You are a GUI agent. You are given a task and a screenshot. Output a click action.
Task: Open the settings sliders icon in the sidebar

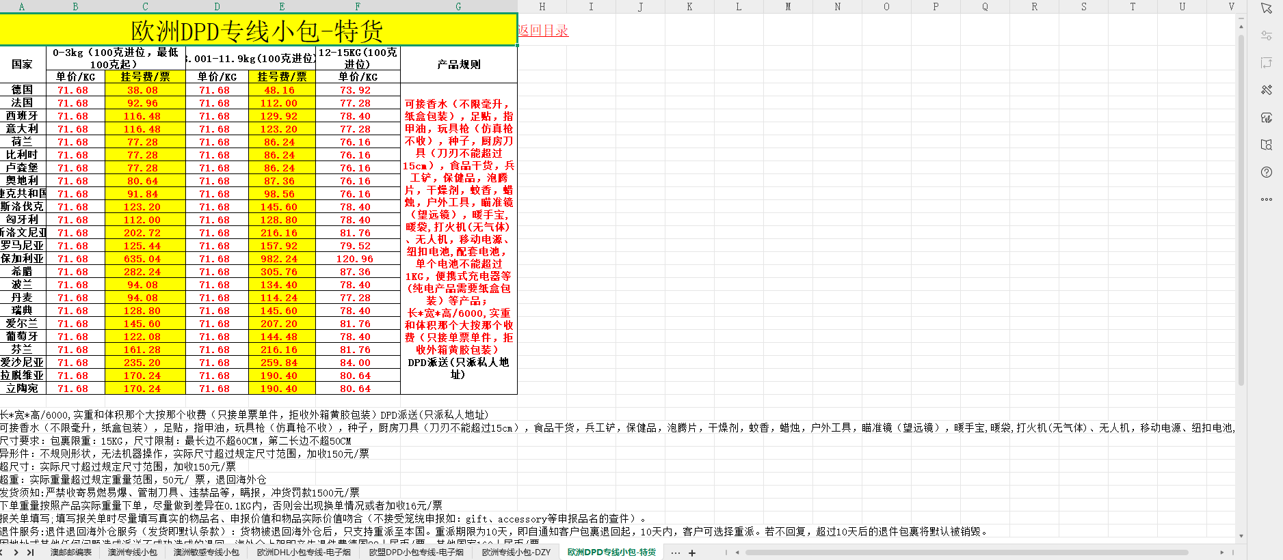pyautogui.click(x=1267, y=36)
